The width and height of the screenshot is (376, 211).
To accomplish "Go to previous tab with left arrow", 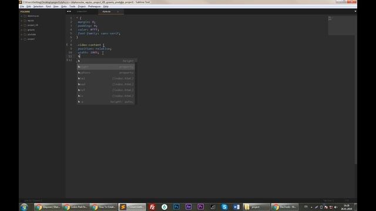I will click(x=68, y=12).
